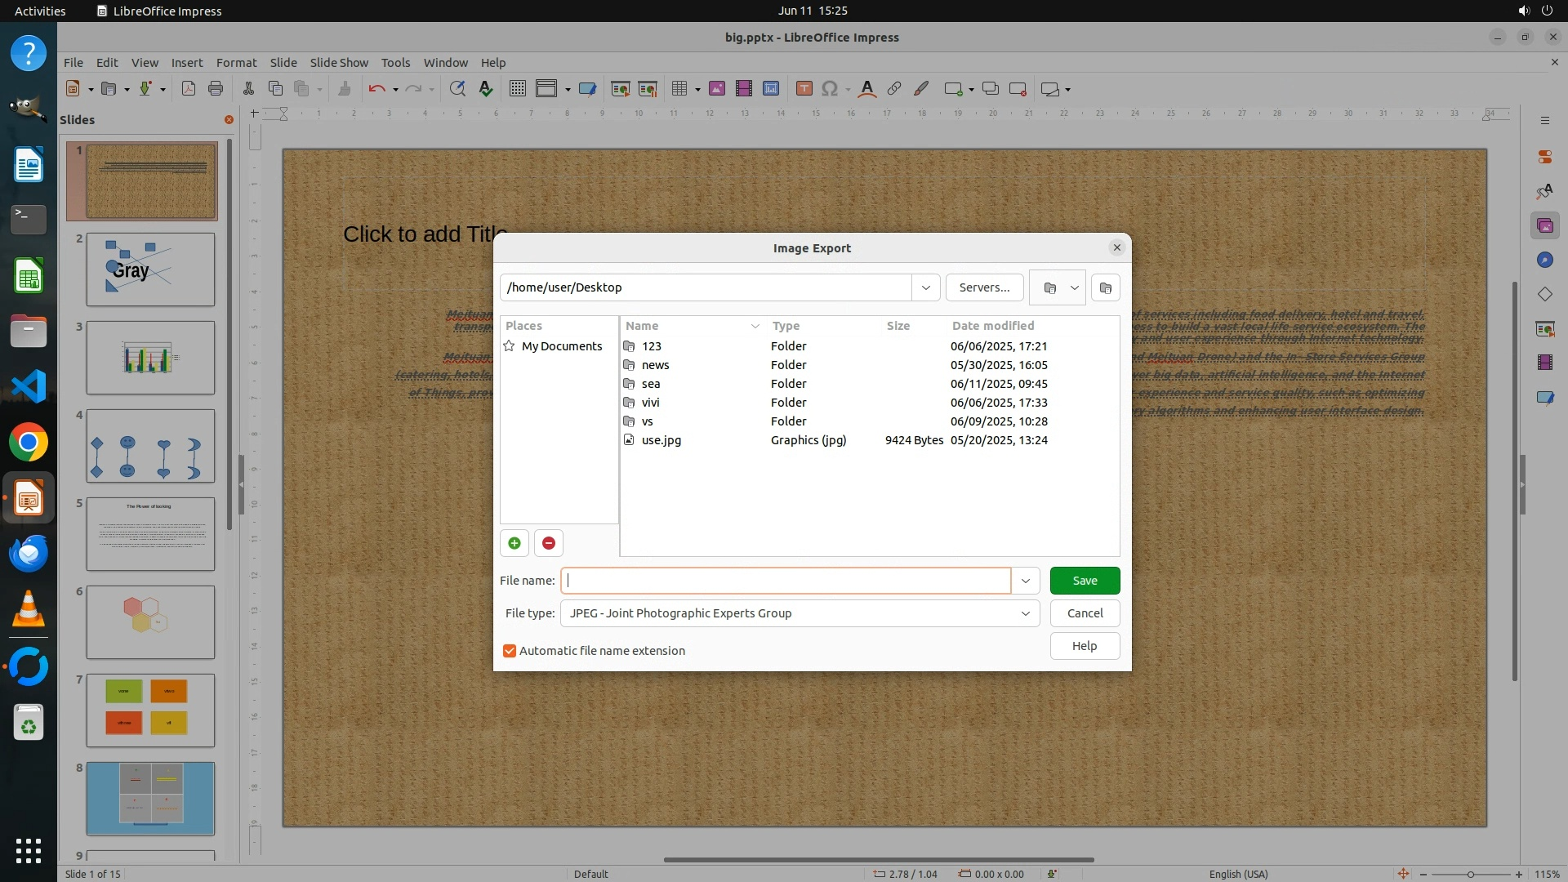Click the go up one level icon
The height and width of the screenshot is (882, 1568).
coord(1050,287)
